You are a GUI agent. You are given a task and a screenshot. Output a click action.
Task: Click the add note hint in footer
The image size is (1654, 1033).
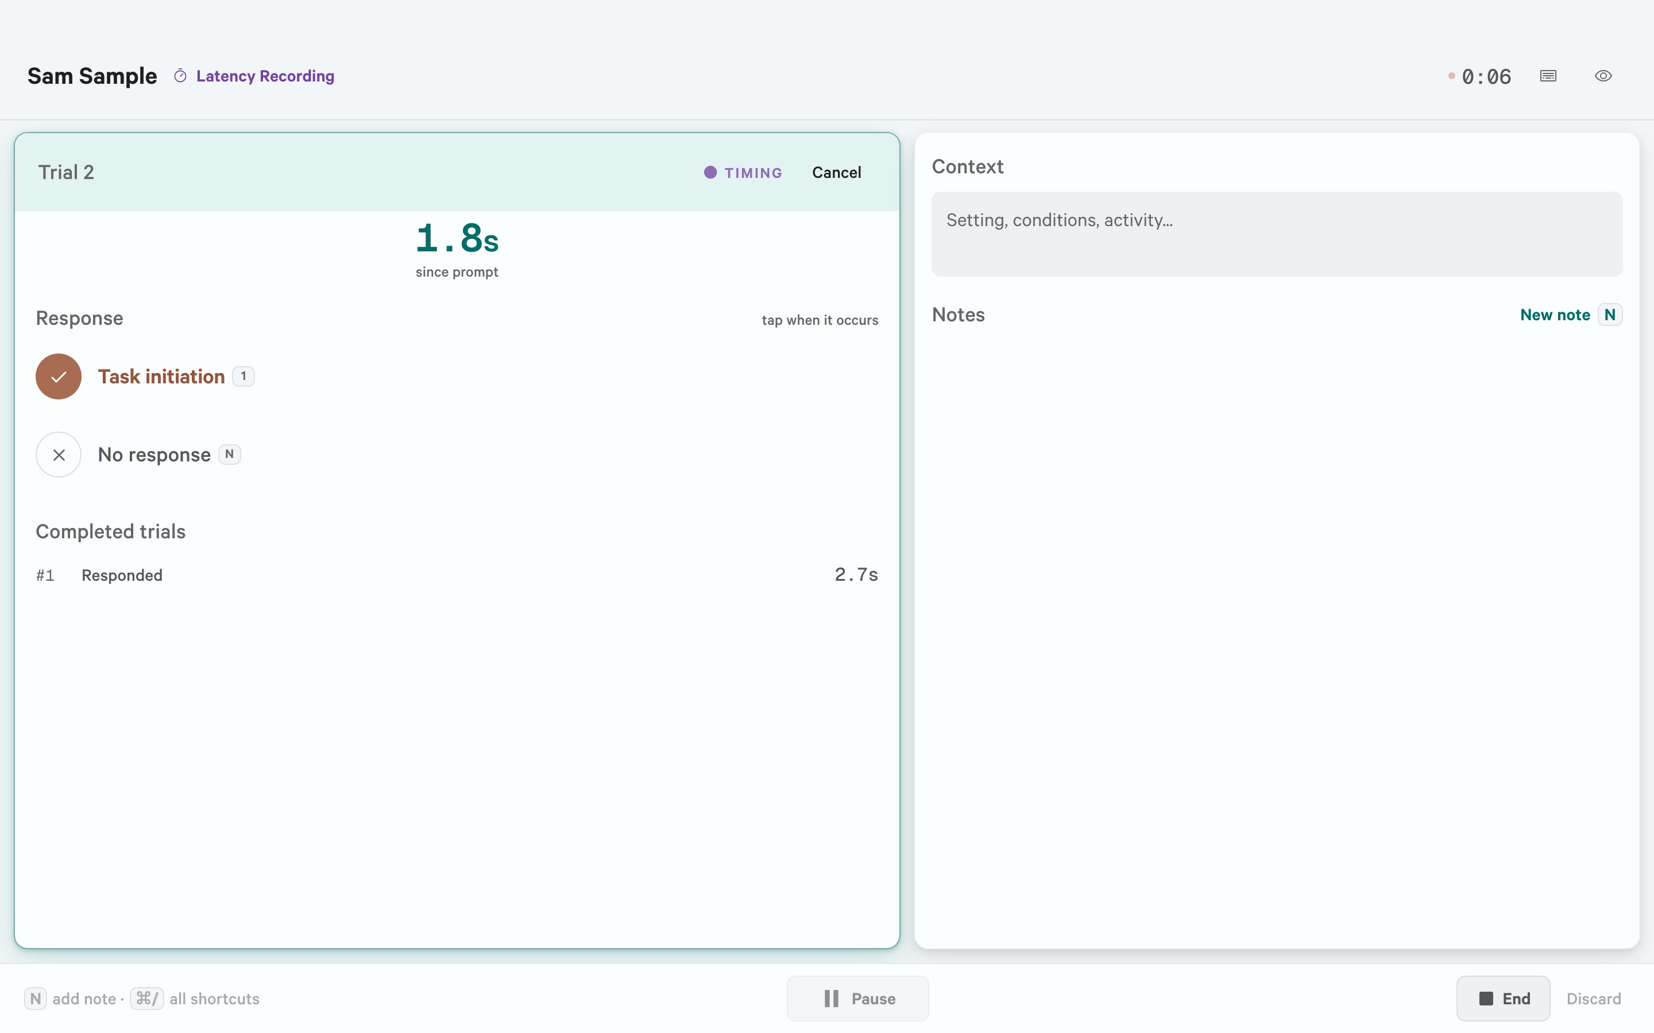tap(84, 999)
